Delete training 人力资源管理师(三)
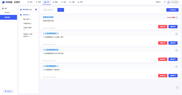Screen dimensions: 182x95 (x=163, y=43)
